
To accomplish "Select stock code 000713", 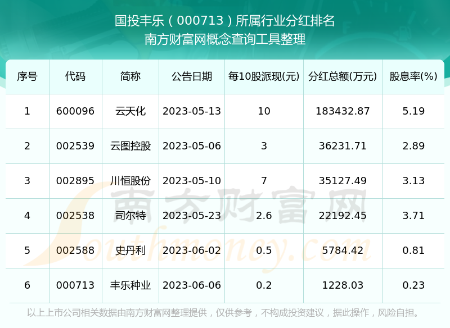I will coord(75,285).
